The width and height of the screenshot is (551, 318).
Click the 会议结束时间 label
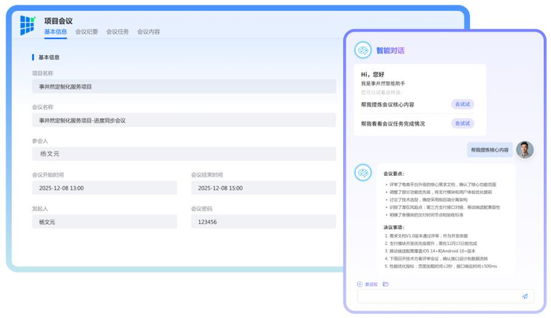[x=207, y=174]
